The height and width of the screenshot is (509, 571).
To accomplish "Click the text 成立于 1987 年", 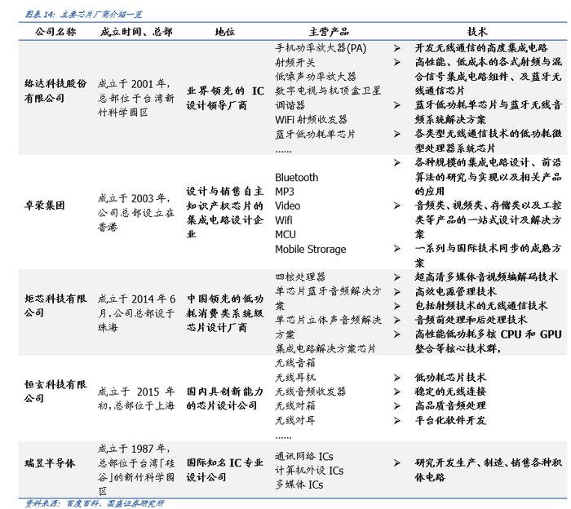I will pos(133,449).
